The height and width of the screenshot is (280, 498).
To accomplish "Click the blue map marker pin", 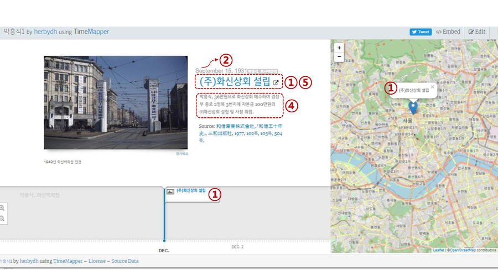I will click(413, 107).
